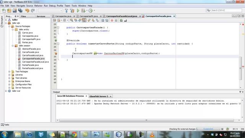245x138 pixels.
Task: Toggle Bookmark in editor toolbar
Action: tap(97, 20)
